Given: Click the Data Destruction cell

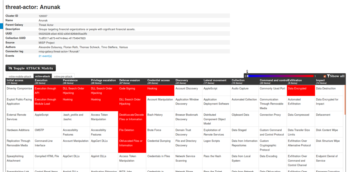Looking at the screenshot, I should pos(329,91).
